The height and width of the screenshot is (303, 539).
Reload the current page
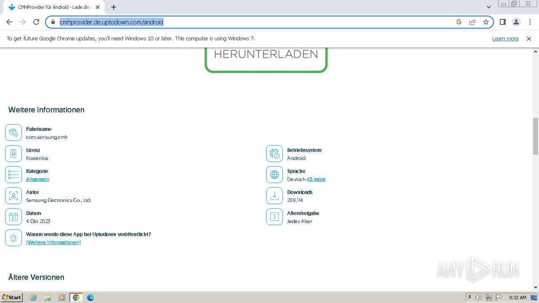(x=36, y=22)
